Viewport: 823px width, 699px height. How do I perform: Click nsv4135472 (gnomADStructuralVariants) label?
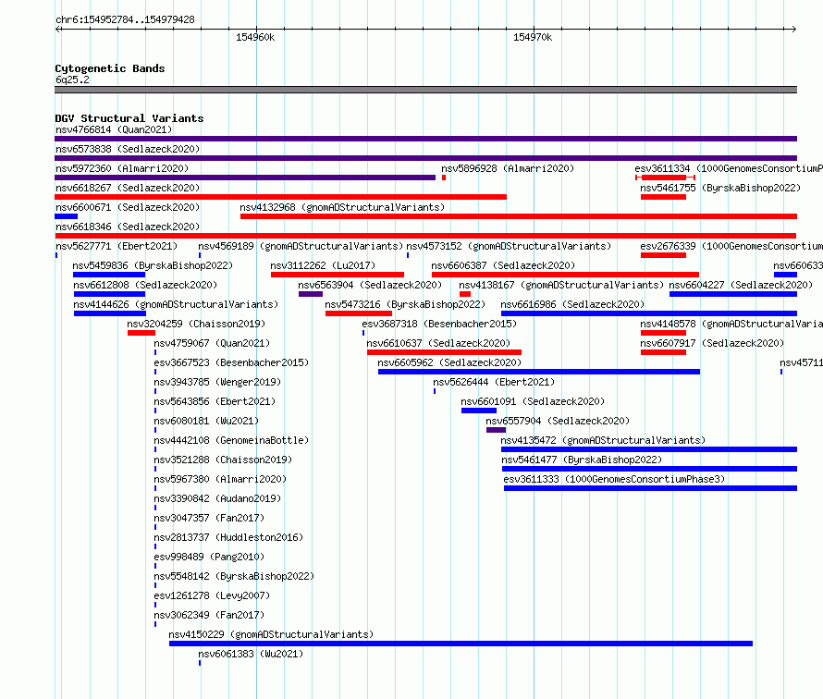603,440
